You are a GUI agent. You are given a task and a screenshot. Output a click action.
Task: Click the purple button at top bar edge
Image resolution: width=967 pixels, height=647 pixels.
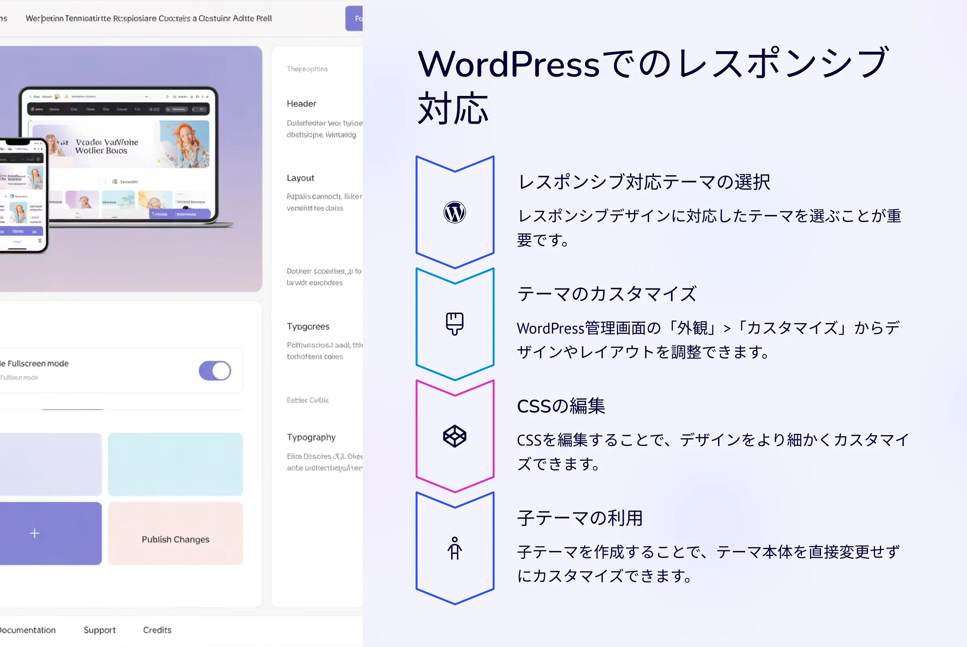coord(354,18)
